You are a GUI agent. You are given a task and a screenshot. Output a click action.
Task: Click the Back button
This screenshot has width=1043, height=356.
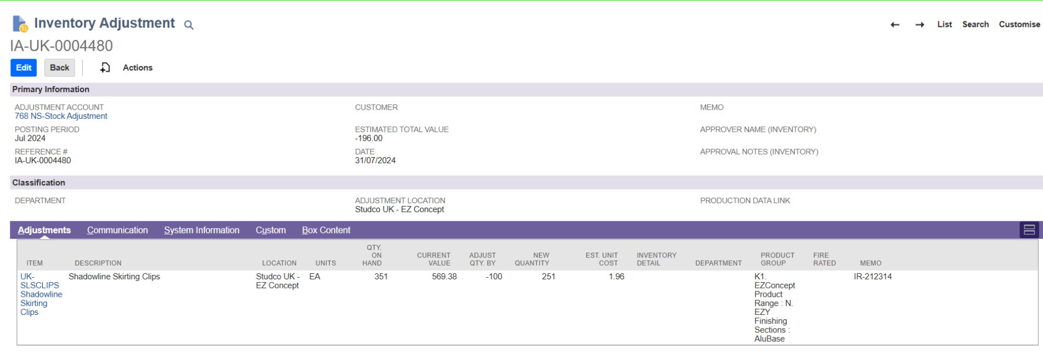pos(59,67)
